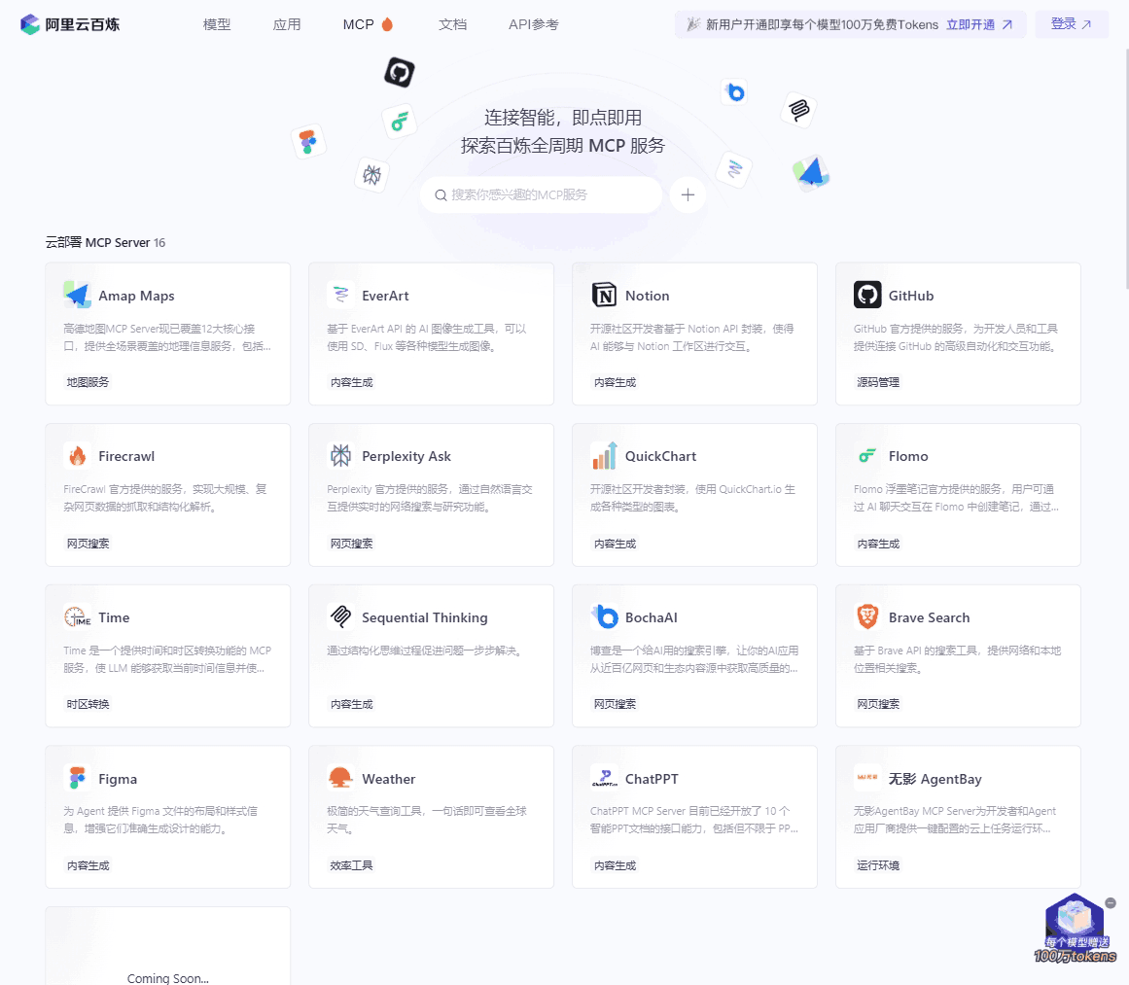Click the floating GitHub icon in banner
1129x985 pixels.
coord(400,72)
